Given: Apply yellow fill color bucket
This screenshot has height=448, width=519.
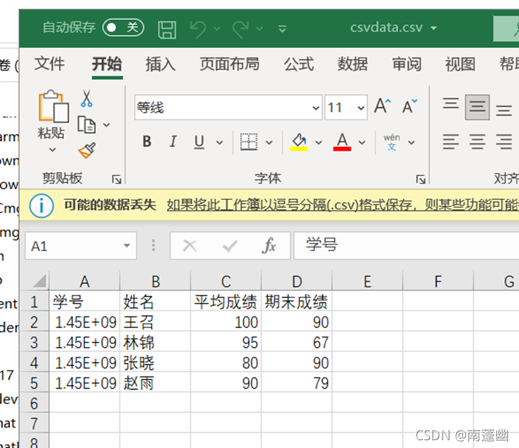Looking at the screenshot, I should tap(299, 142).
